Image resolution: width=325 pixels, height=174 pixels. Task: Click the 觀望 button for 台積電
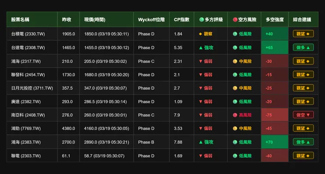click(303, 34)
